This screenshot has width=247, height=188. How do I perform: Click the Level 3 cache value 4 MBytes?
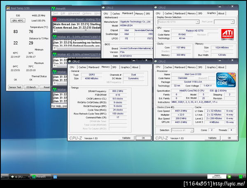pyautogui.click(x=214, y=122)
